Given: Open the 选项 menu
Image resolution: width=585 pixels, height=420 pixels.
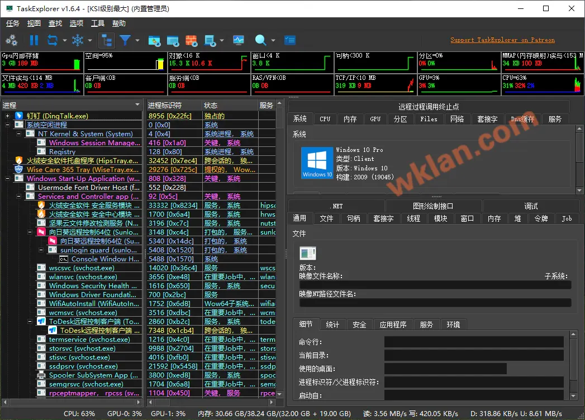Looking at the screenshot, I should (77, 23).
